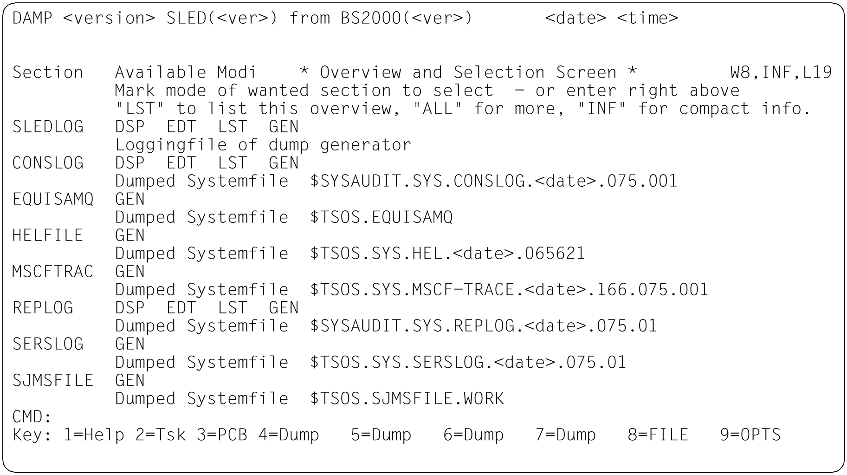Mark GEN mode of MSCFTRAC section
The height and width of the screenshot is (475, 847).
pyautogui.click(x=129, y=272)
